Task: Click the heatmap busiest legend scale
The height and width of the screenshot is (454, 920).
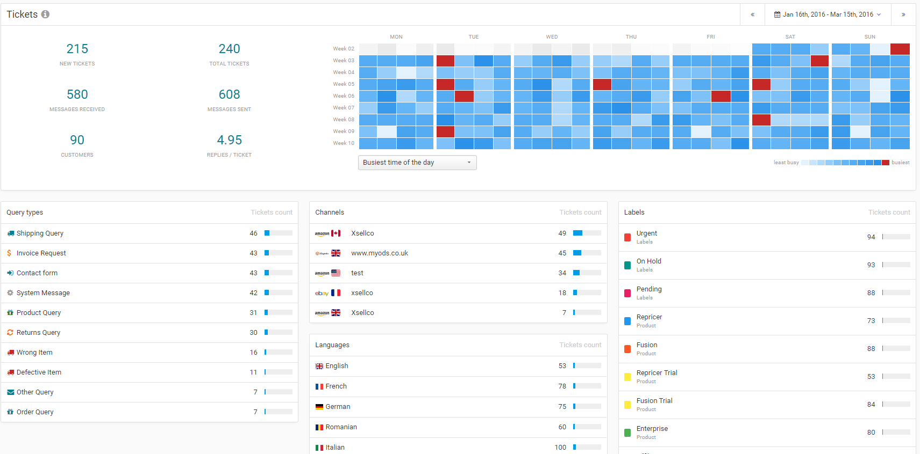Action: [x=845, y=163]
